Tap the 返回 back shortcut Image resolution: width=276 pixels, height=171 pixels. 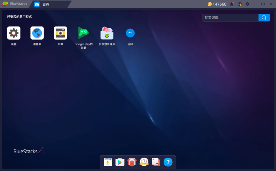point(130,33)
